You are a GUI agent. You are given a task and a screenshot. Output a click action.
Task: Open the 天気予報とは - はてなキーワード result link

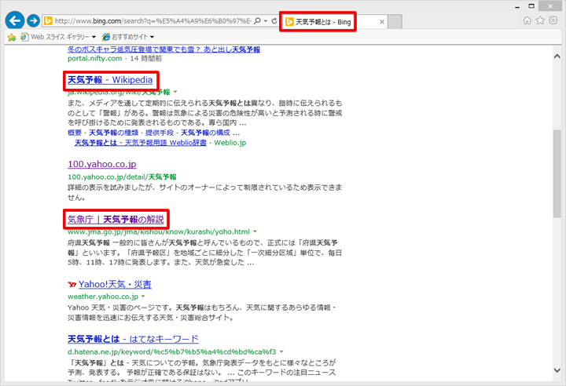click(x=133, y=339)
